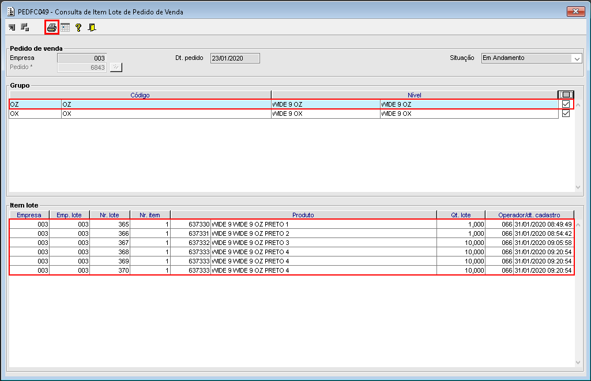Image resolution: width=591 pixels, height=381 pixels.
Task: Select the OZ group row code cell
Action: [35, 104]
